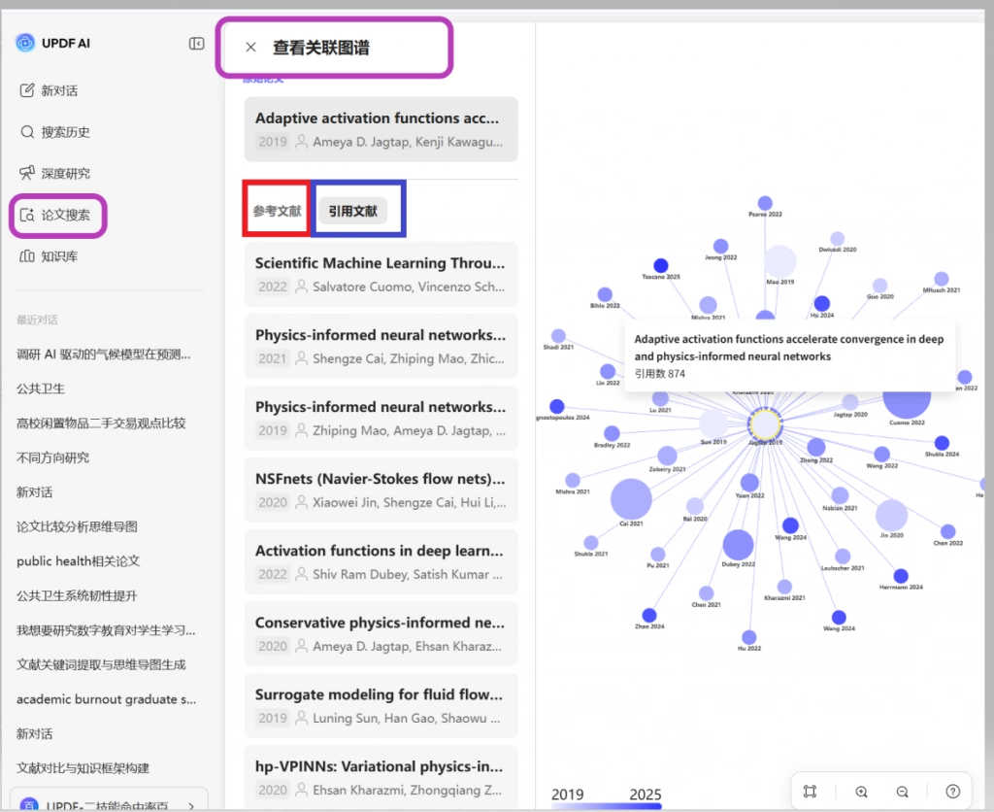The width and height of the screenshot is (994, 812).
Task: Click the UPDF AI logo icon
Action: [x=25, y=43]
